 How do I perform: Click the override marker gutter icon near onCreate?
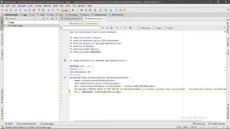pos(65,77)
